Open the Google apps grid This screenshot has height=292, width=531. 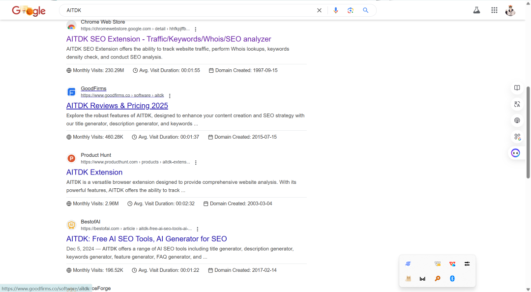[494, 10]
